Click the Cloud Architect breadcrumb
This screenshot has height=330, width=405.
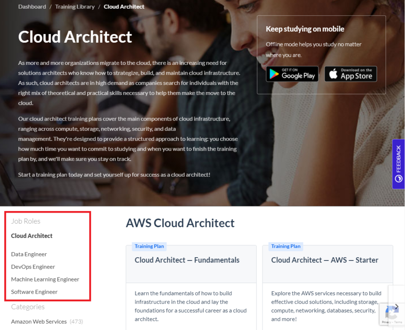(x=124, y=7)
